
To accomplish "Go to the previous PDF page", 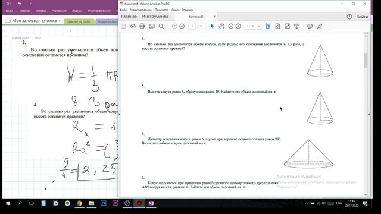I will click(x=174, y=26).
